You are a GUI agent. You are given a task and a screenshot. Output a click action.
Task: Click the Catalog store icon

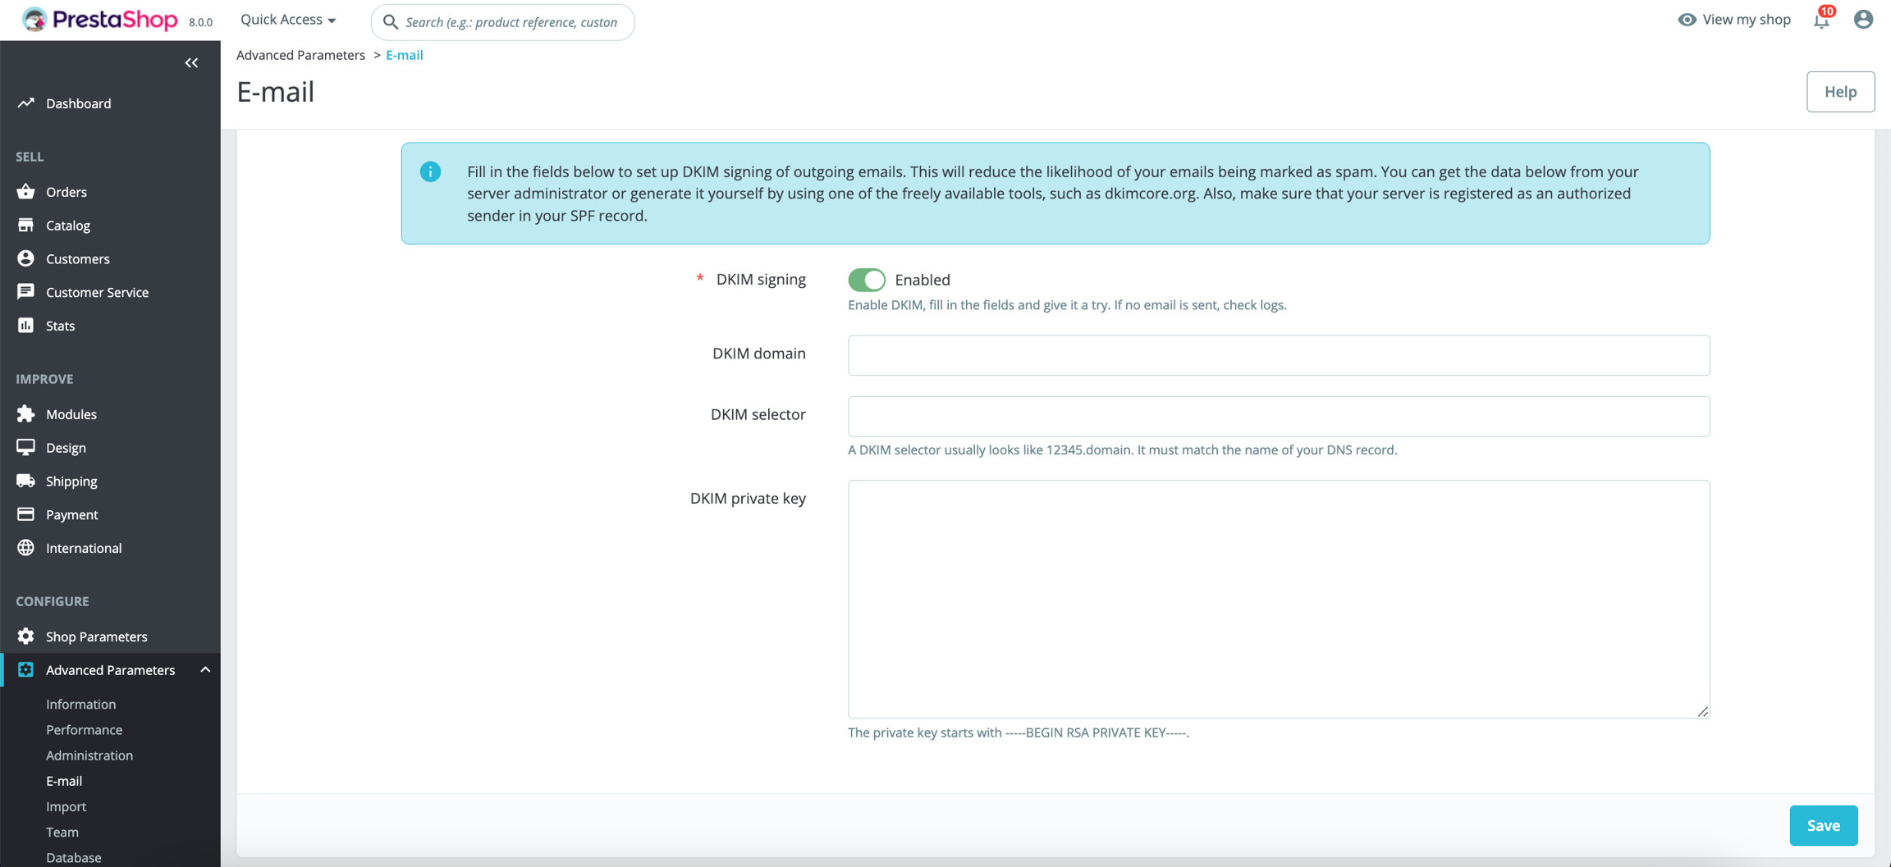click(25, 225)
